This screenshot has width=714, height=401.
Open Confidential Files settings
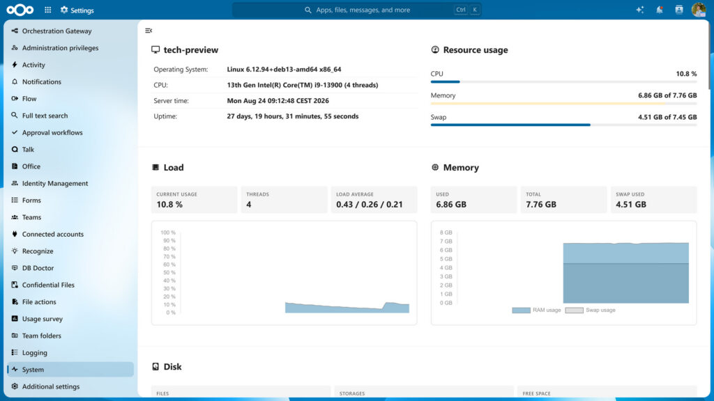(x=70, y=285)
